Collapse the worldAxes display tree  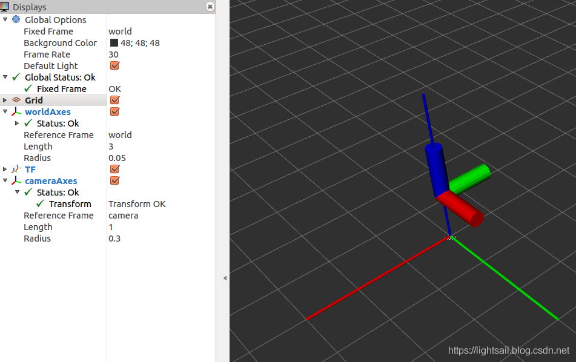click(5, 111)
